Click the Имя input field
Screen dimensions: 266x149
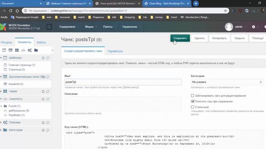(123, 82)
